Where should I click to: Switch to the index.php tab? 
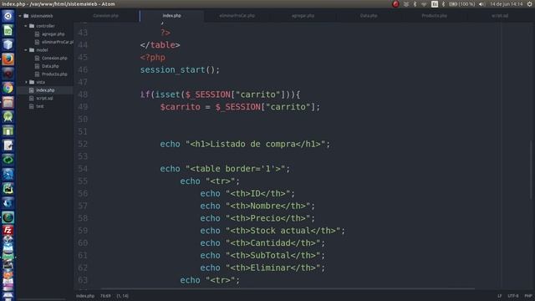[171, 16]
